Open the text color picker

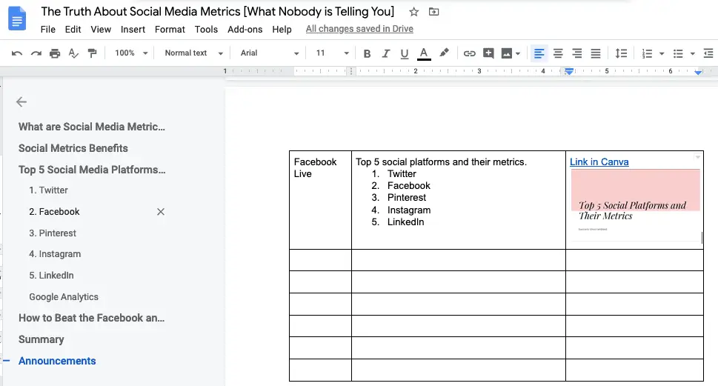(x=424, y=53)
